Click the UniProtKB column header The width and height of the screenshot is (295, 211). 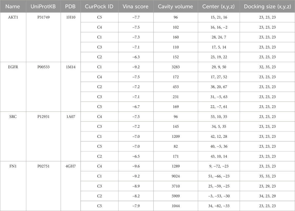(x=43, y=6)
